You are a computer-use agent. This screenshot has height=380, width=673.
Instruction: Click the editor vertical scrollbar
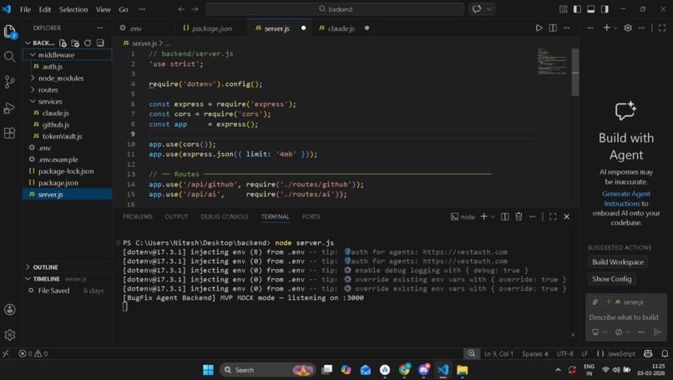(x=575, y=72)
